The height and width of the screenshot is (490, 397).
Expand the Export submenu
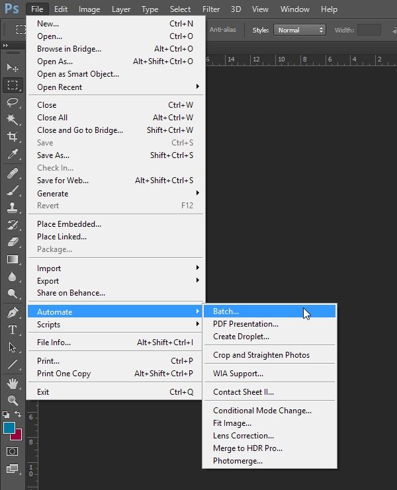(x=115, y=280)
